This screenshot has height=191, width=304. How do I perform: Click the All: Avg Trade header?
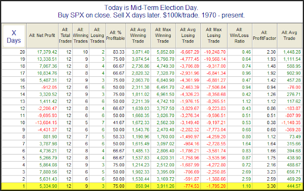click(x=289, y=36)
